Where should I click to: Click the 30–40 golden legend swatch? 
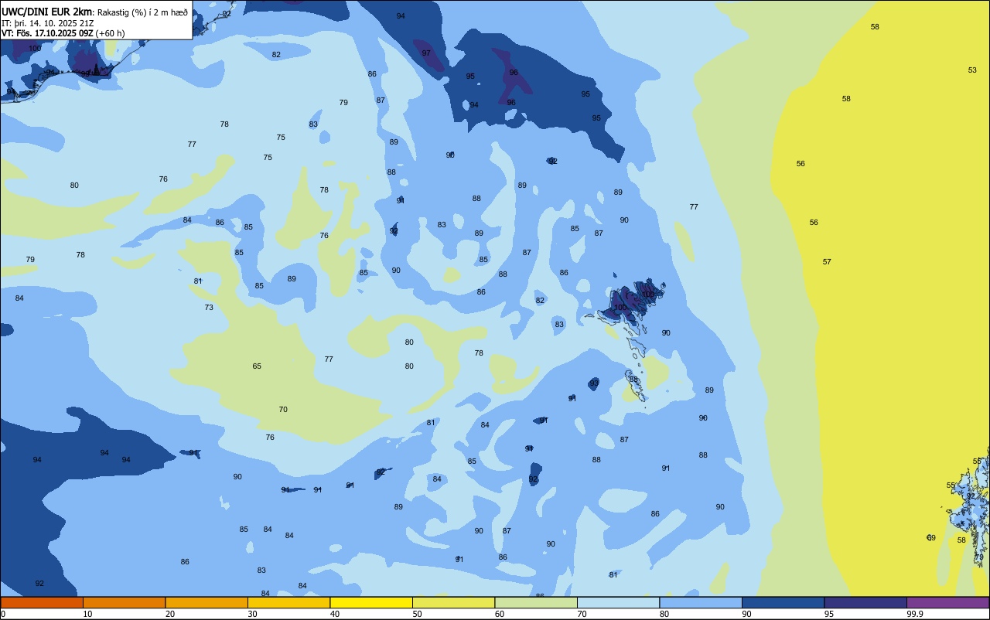point(288,602)
